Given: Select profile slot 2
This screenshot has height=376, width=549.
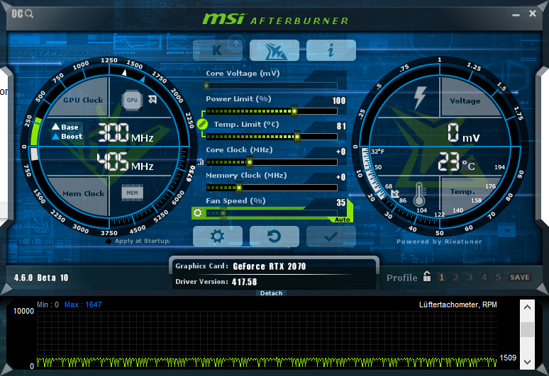Looking at the screenshot, I should (455, 278).
